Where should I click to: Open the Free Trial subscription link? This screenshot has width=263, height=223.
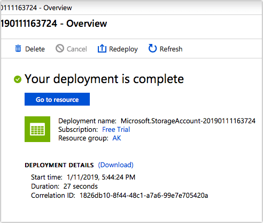click(x=116, y=130)
